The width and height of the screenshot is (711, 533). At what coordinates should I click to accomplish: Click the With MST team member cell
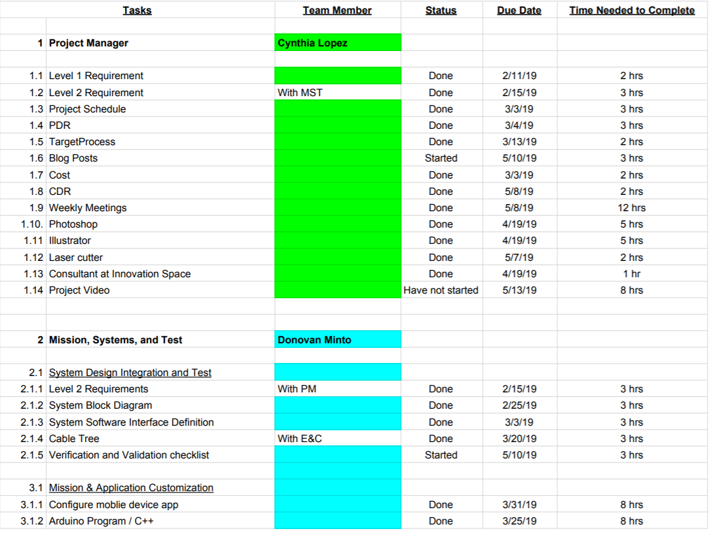click(338, 92)
